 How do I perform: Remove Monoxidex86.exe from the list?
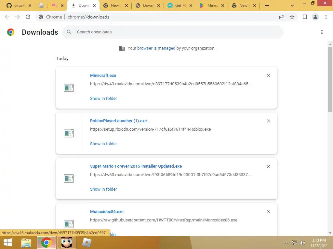click(269, 212)
